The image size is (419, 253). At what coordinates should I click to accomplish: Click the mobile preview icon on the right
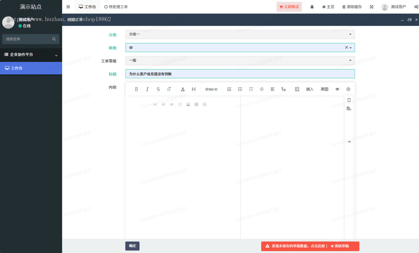click(349, 100)
